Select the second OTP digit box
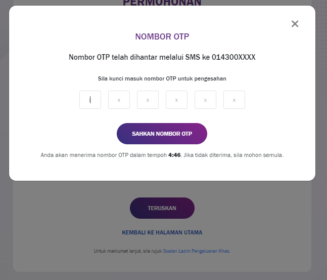 [x=119, y=100]
